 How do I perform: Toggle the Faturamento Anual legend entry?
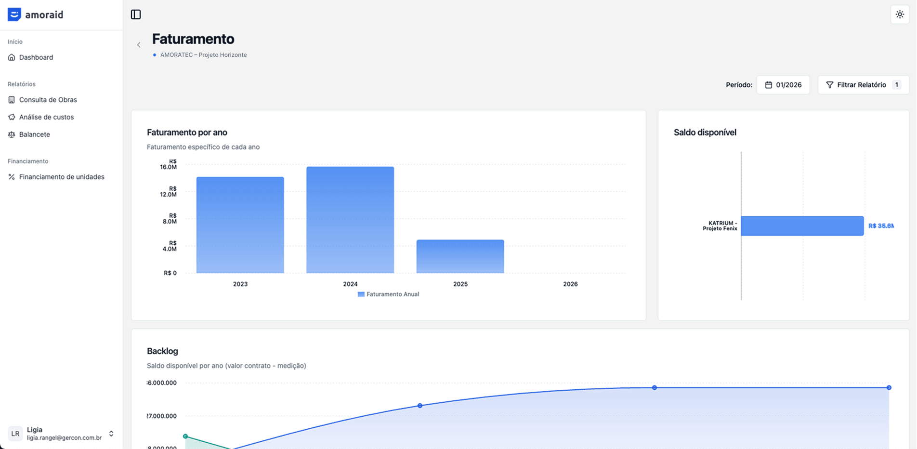tap(388, 294)
